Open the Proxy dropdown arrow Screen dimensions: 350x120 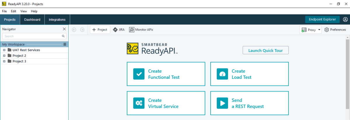pos(319,30)
